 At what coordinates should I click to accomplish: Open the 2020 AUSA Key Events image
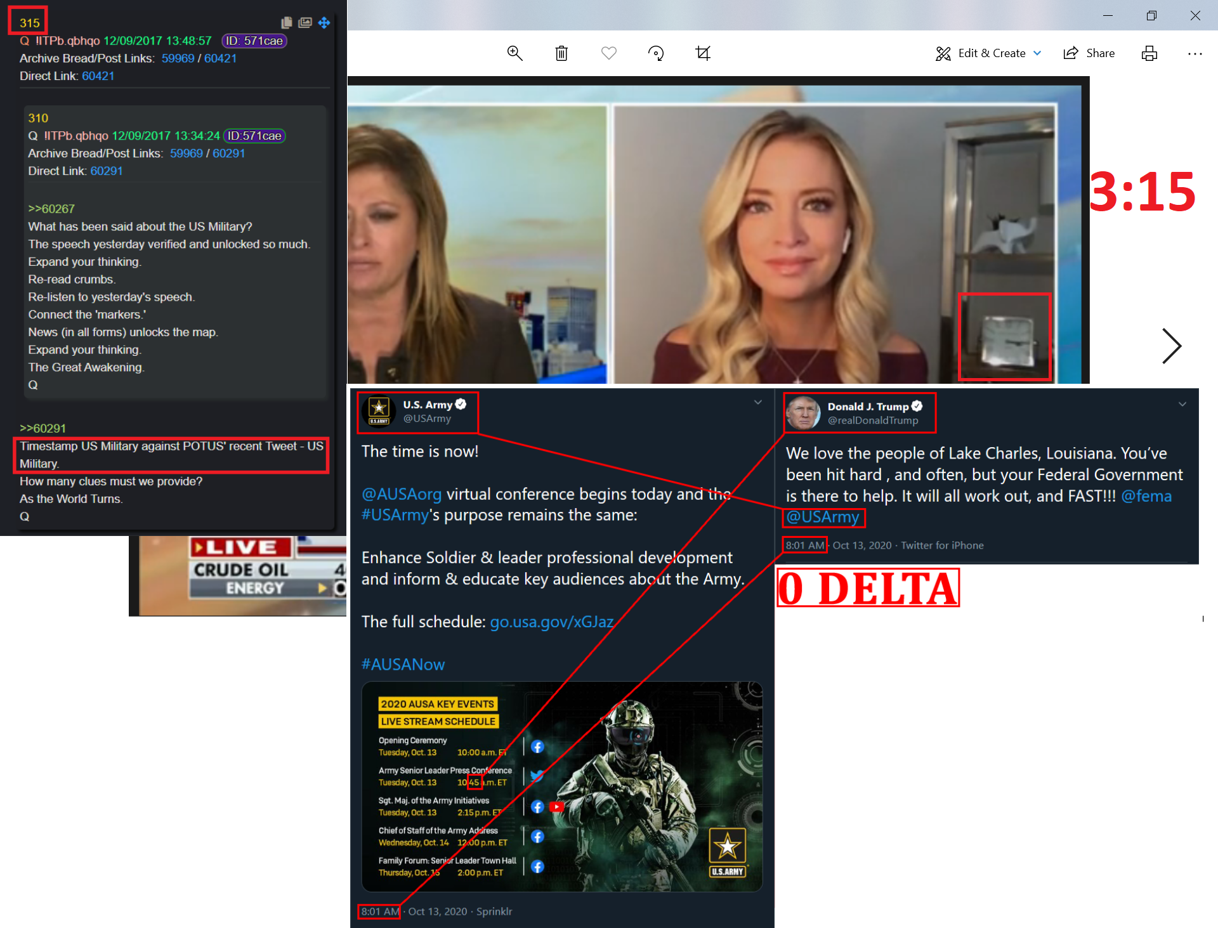coord(561,787)
